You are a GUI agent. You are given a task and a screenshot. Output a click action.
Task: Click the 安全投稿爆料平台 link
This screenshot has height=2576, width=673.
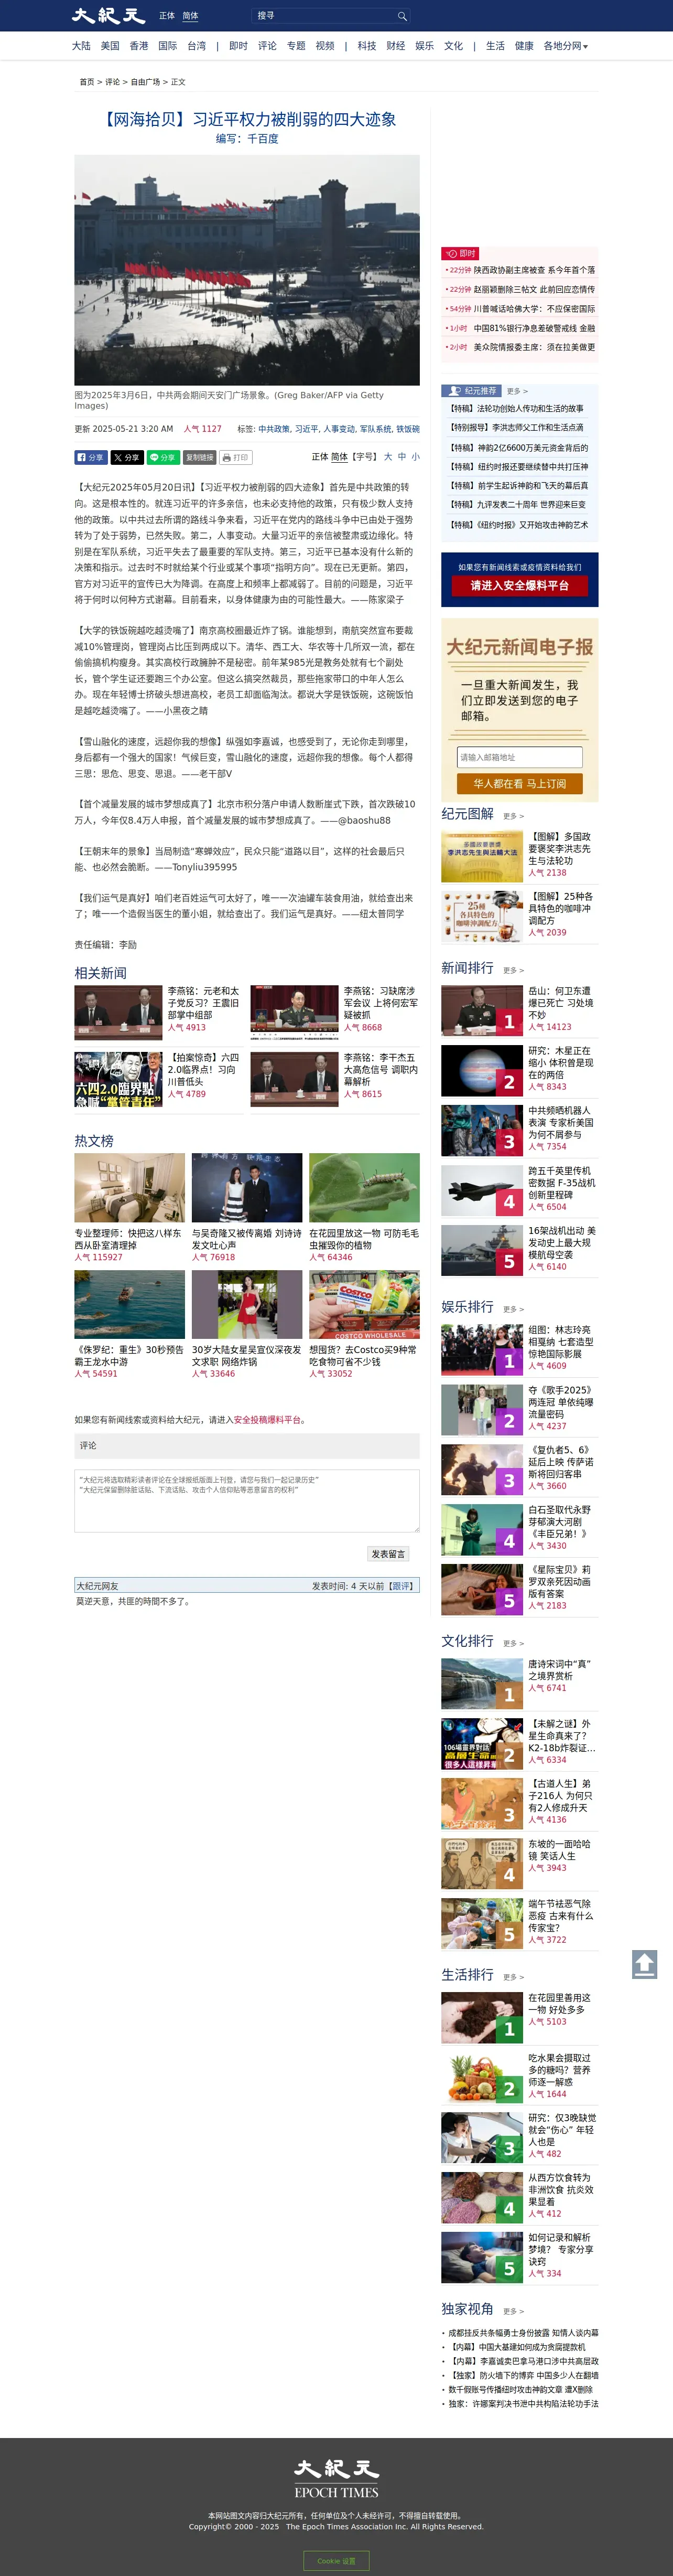pyautogui.click(x=268, y=1420)
